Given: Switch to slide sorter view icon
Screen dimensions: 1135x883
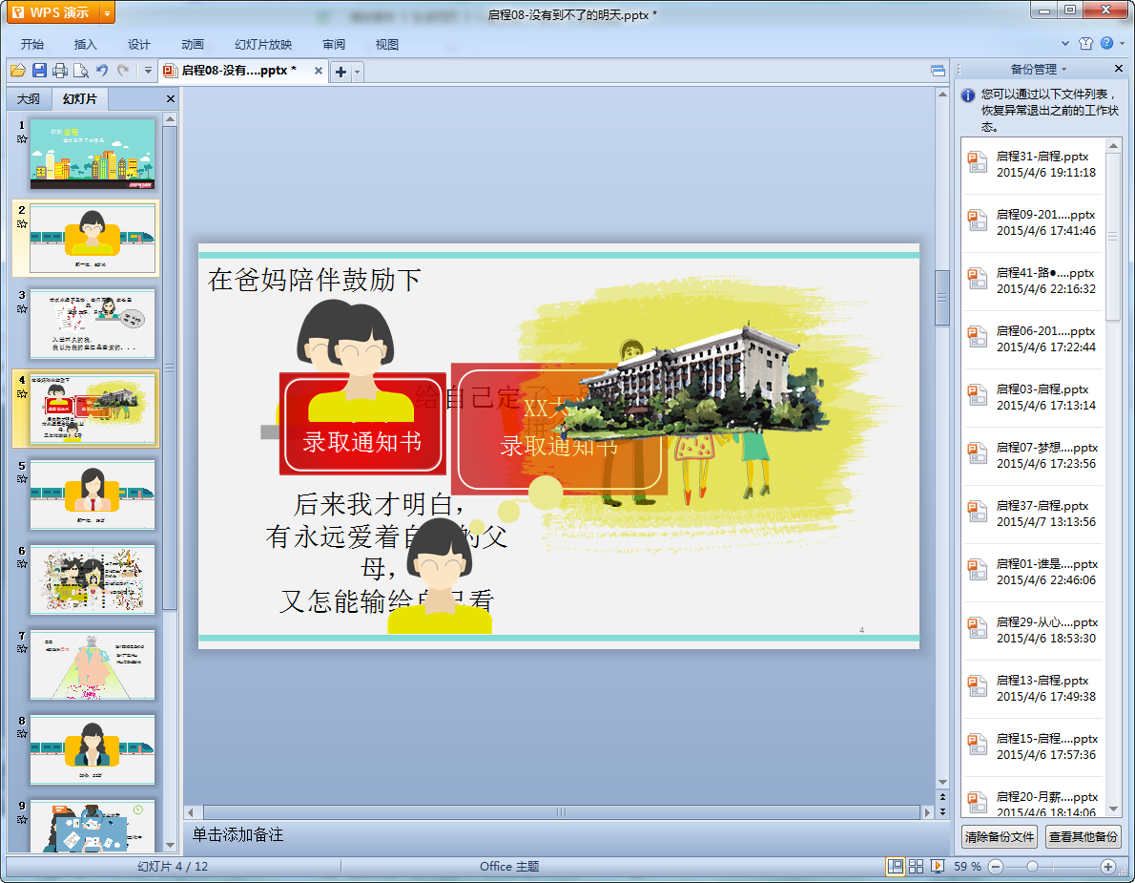Looking at the screenshot, I should pos(916,867).
